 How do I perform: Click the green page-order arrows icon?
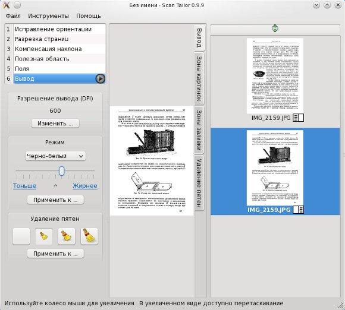(275, 29)
